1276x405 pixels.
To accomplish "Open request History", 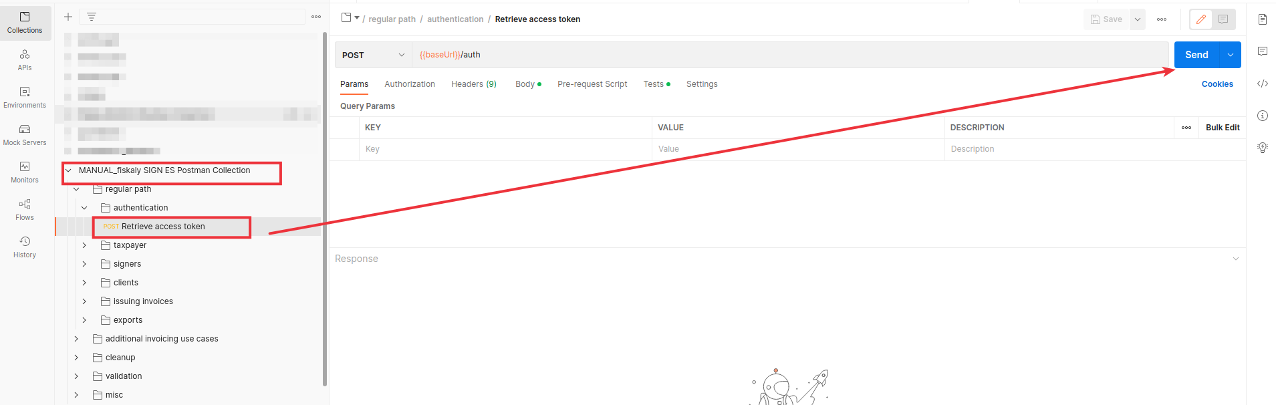I will click(25, 247).
